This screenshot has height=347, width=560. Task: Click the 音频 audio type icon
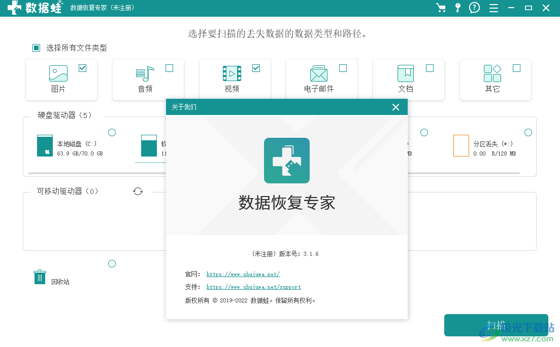pos(145,74)
